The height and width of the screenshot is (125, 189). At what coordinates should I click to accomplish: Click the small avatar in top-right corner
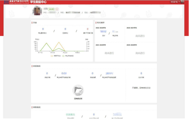point(182,2)
